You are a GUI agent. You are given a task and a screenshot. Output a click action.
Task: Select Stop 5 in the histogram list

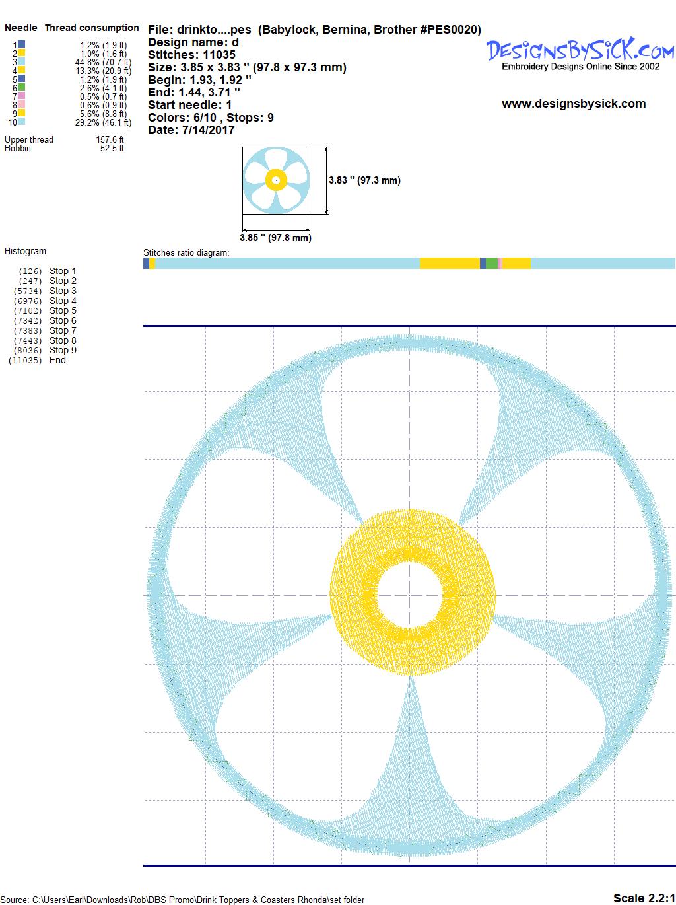(63, 310)
